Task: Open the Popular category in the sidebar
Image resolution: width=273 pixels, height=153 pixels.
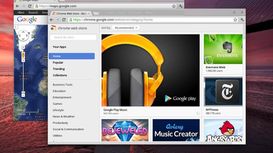Action: point(58,62)
